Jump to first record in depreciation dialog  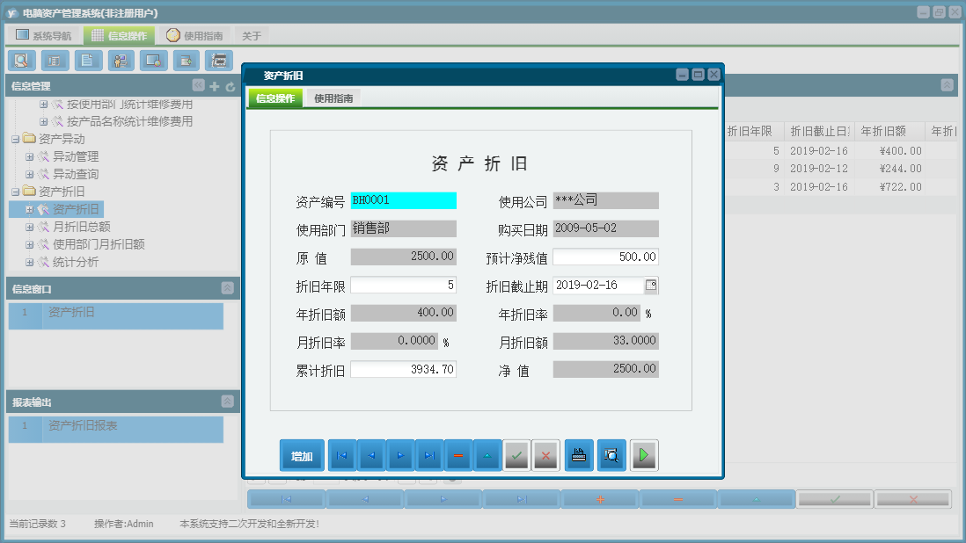coord(342,455)
